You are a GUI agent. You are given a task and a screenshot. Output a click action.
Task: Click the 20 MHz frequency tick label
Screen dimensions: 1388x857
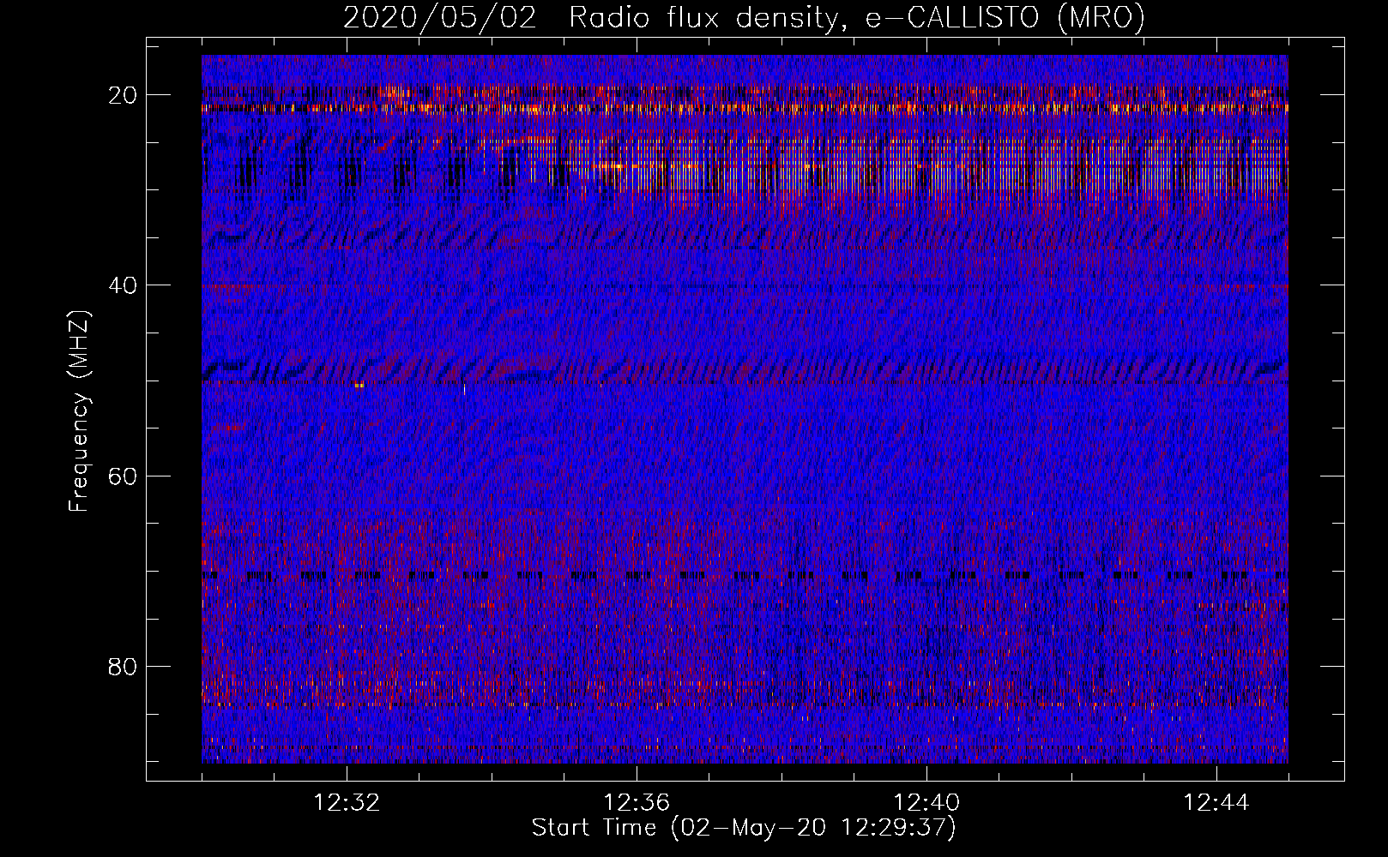point(123,94)
